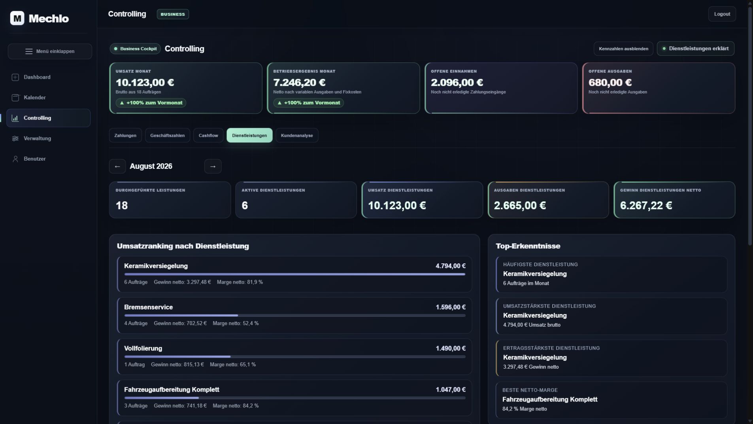This screenshot has width=753, height=424.
Task: Open the Verwaltung section
Action: (48, 138)
